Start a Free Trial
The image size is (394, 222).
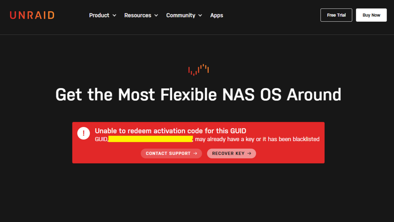click(x=336, y=15)
